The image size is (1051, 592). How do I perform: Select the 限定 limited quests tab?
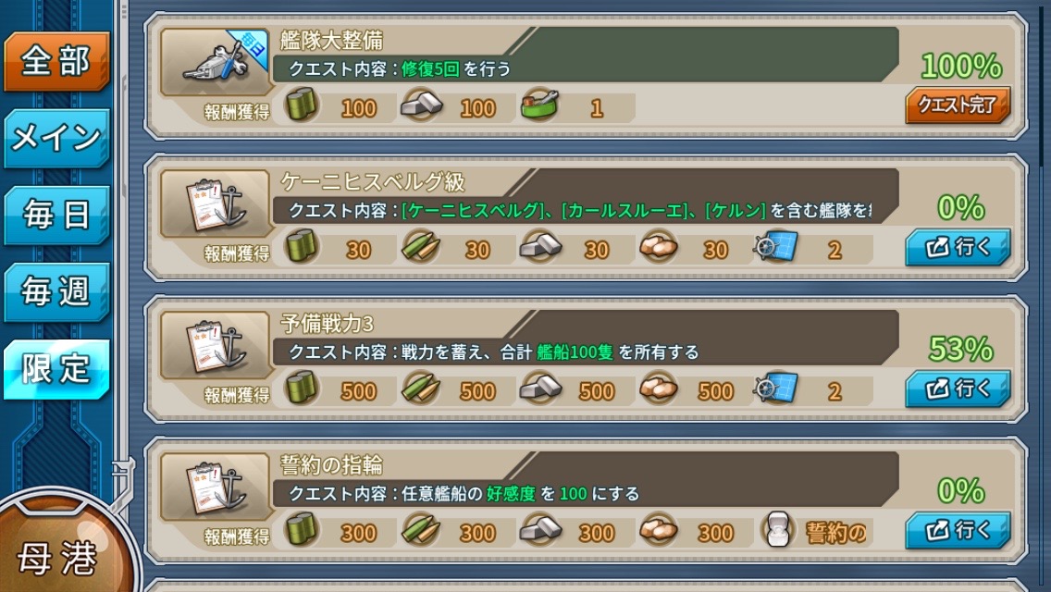coord(56,369)
